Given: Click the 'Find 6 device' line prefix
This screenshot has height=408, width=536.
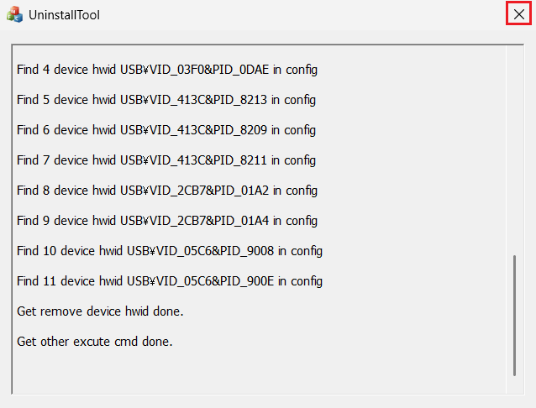Looking at the screenshot, I should click(x=52, y=130).
